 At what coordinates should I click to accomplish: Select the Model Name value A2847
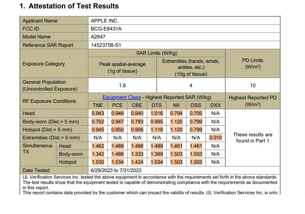pyautogui.click(x=97, y=37)
